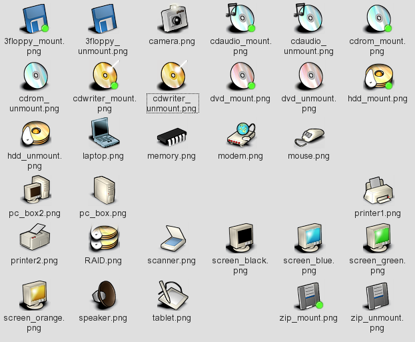Click the 'cdwriter_mount.png' file name label

pos(105,103)
